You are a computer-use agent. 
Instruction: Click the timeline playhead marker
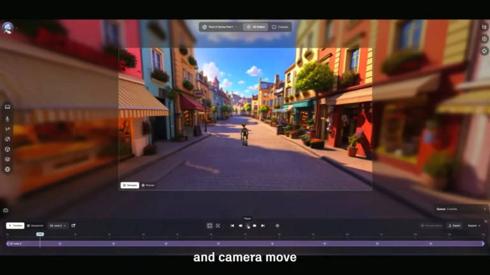[40, 234]
